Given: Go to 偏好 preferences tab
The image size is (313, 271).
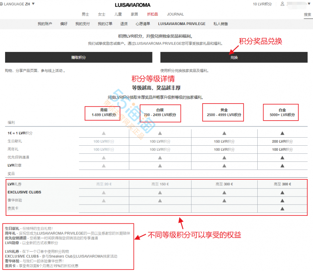Looking at the screenshot, I should (64, 24).
